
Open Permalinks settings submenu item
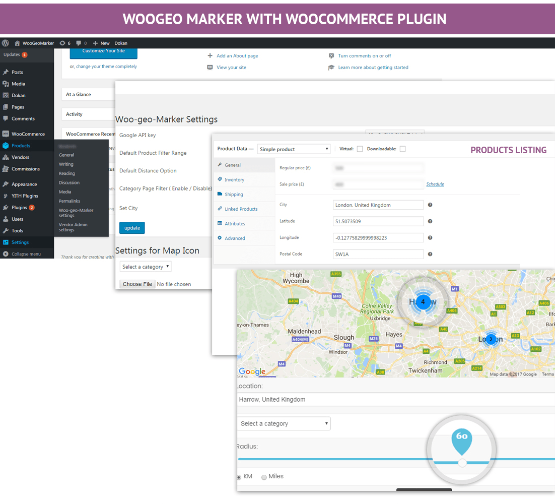70,201
